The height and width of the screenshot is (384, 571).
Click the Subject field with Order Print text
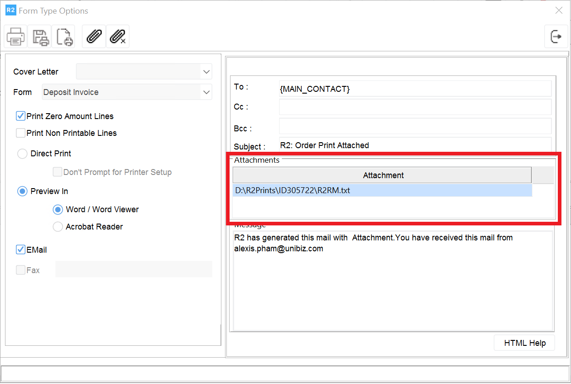415,145
